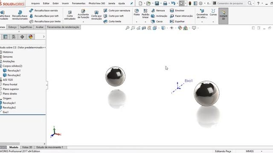The height and width of the screenshot is (153, 273).
Task: Click the Casca command
Action: 157,22
